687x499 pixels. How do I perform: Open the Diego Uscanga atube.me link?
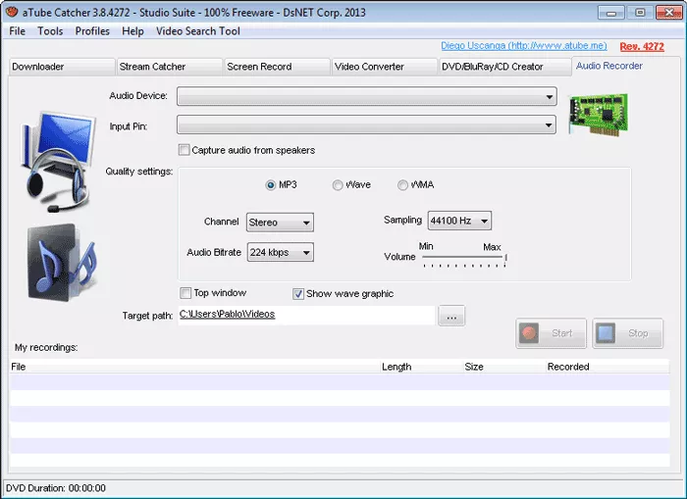point(524,45)
